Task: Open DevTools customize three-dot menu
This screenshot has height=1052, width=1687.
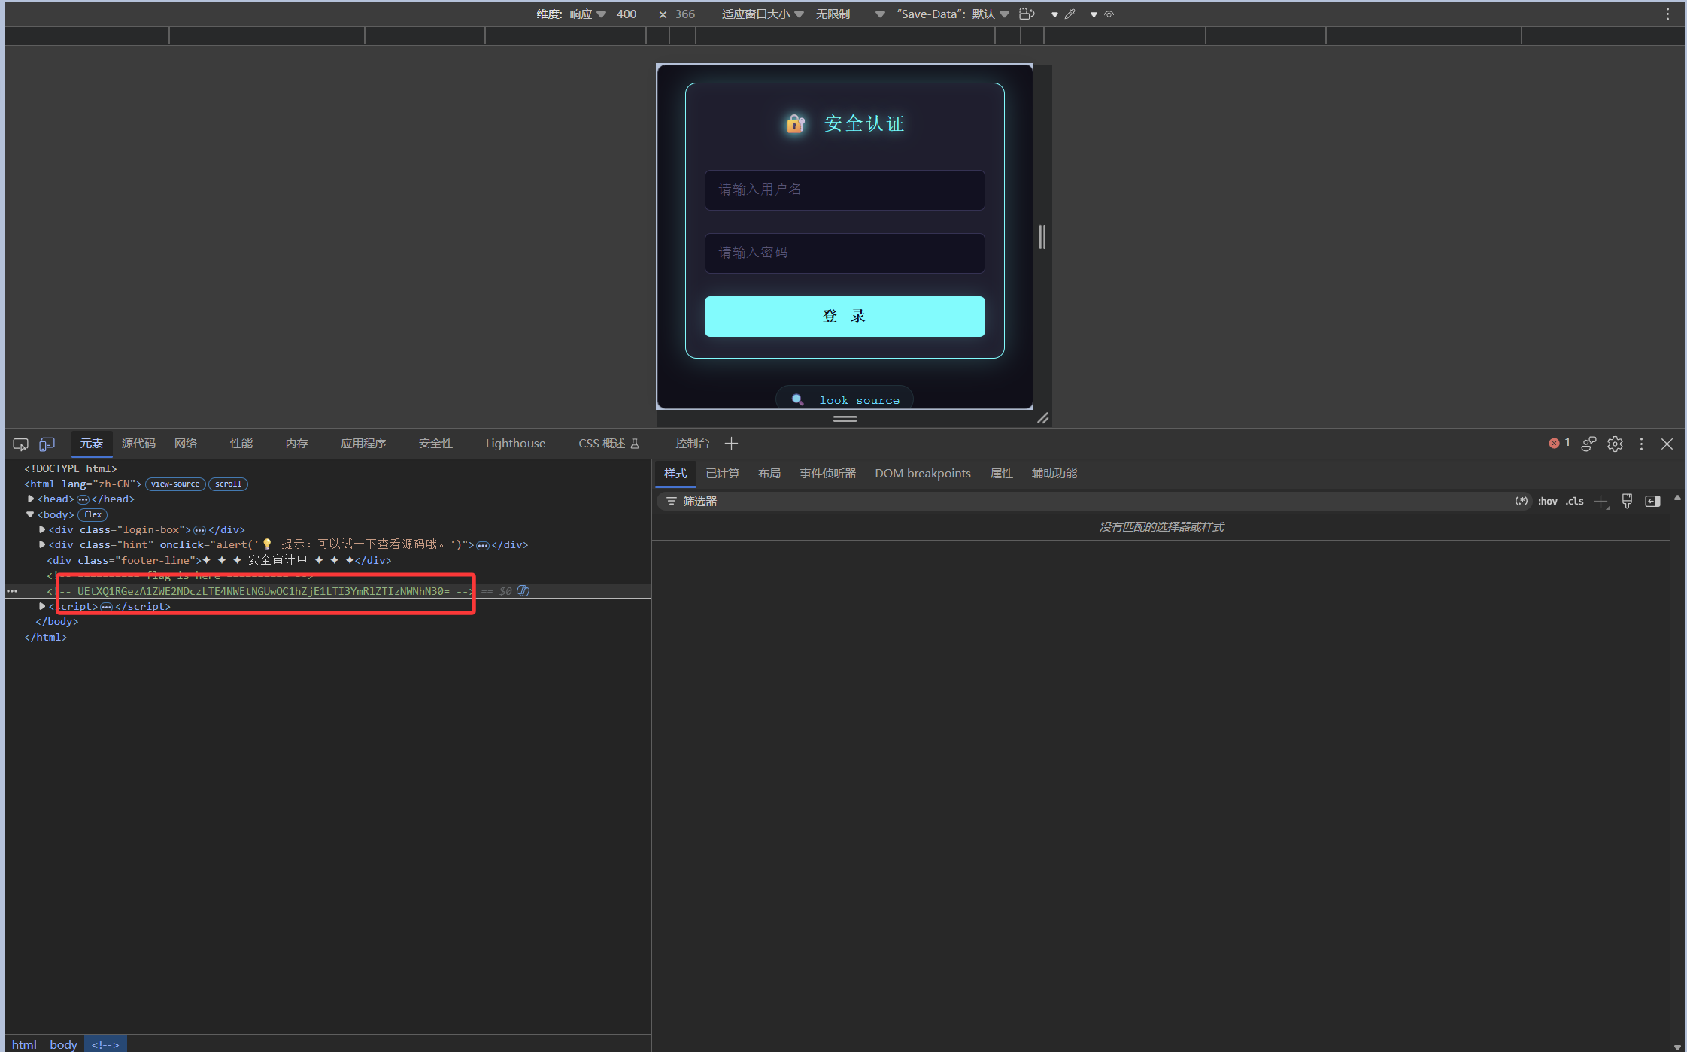Action: coord(1641,444)
